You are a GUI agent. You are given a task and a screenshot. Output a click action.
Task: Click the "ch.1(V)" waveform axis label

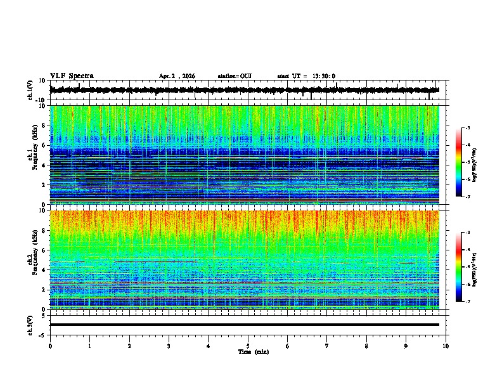click(30, 90)
